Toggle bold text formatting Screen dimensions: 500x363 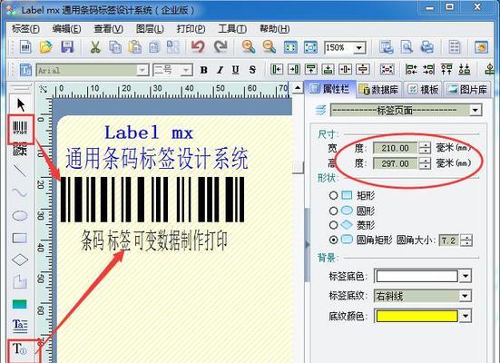click(x=204, y=70)
